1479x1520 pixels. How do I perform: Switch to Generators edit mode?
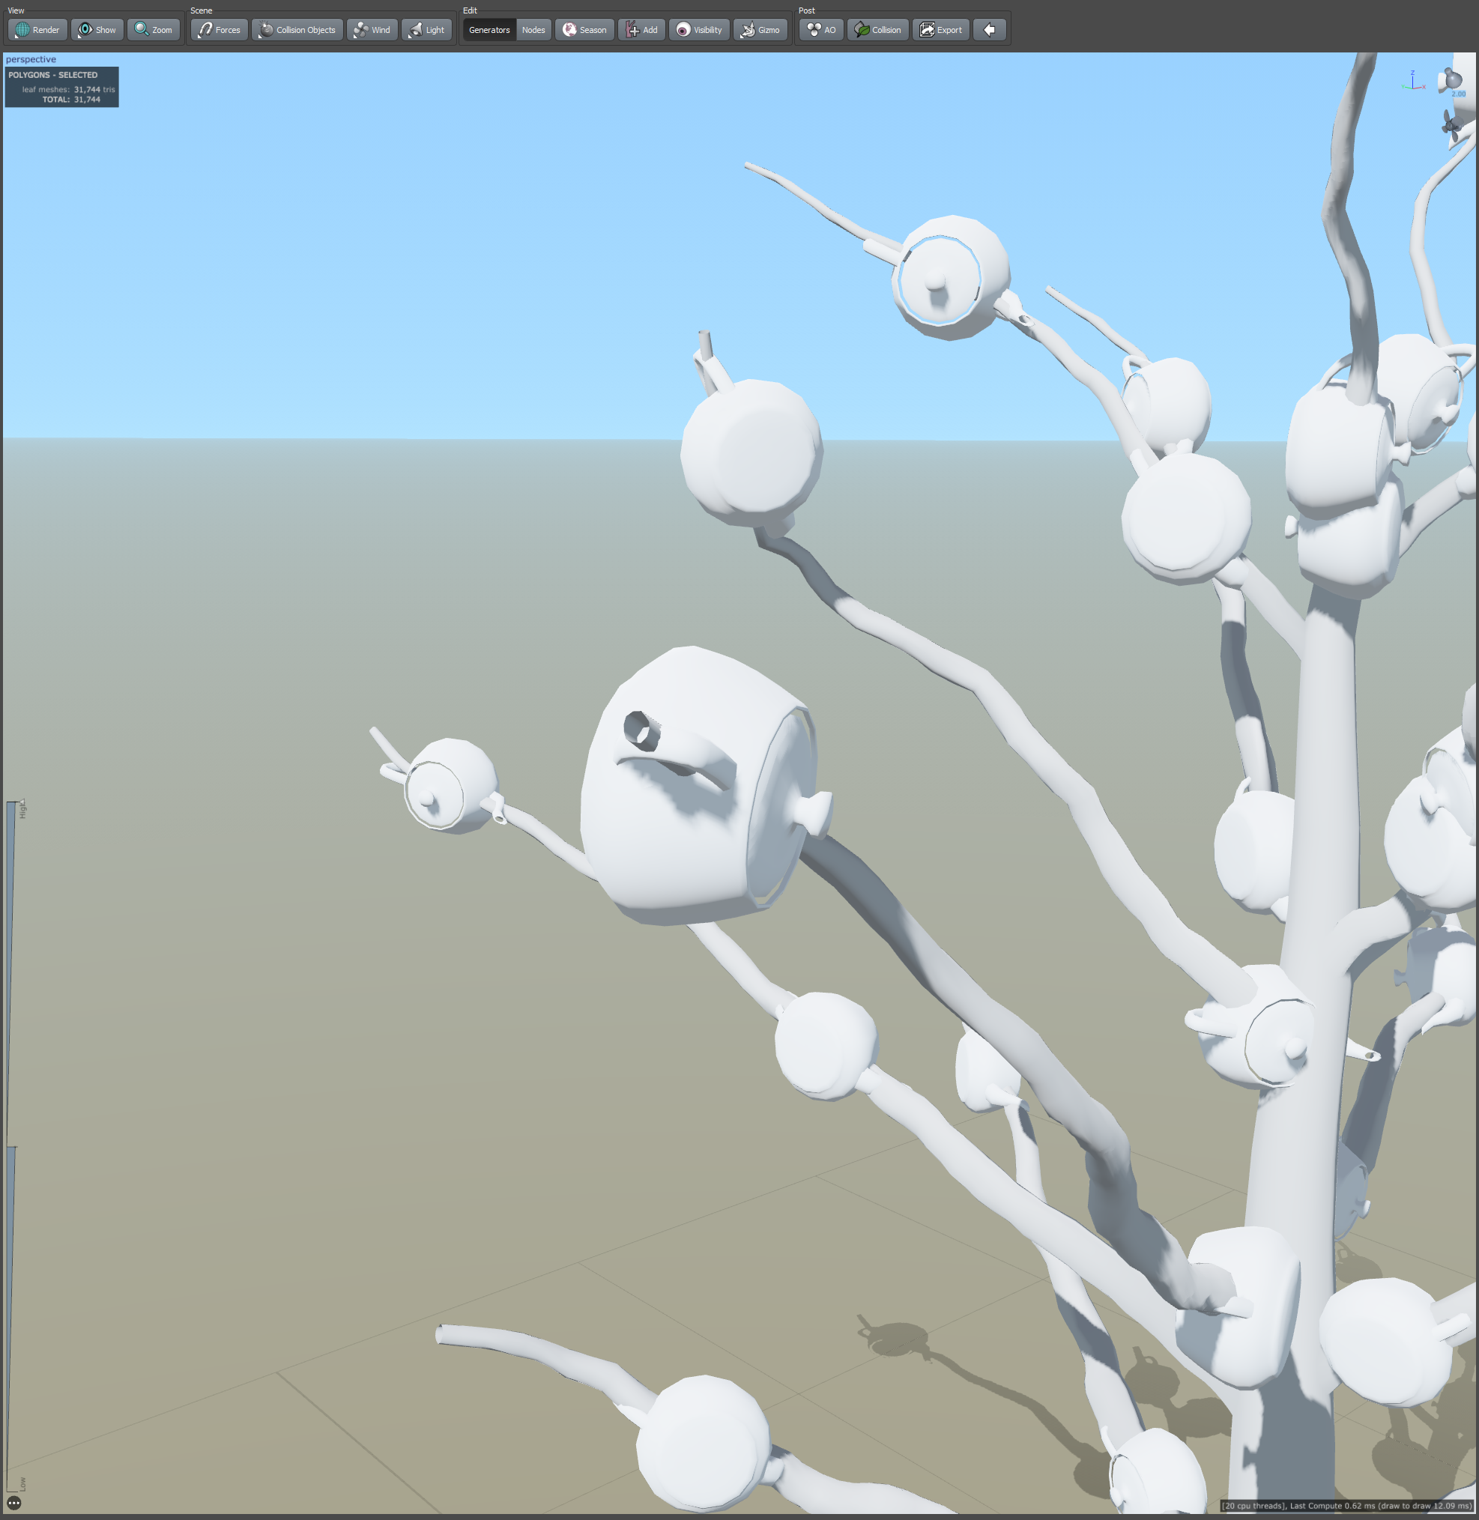click(489, 29)
